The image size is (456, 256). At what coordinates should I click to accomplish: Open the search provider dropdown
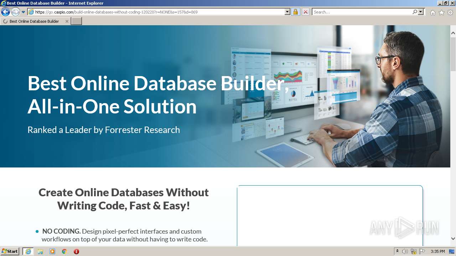pyautogui.click(x=421, y=12)
